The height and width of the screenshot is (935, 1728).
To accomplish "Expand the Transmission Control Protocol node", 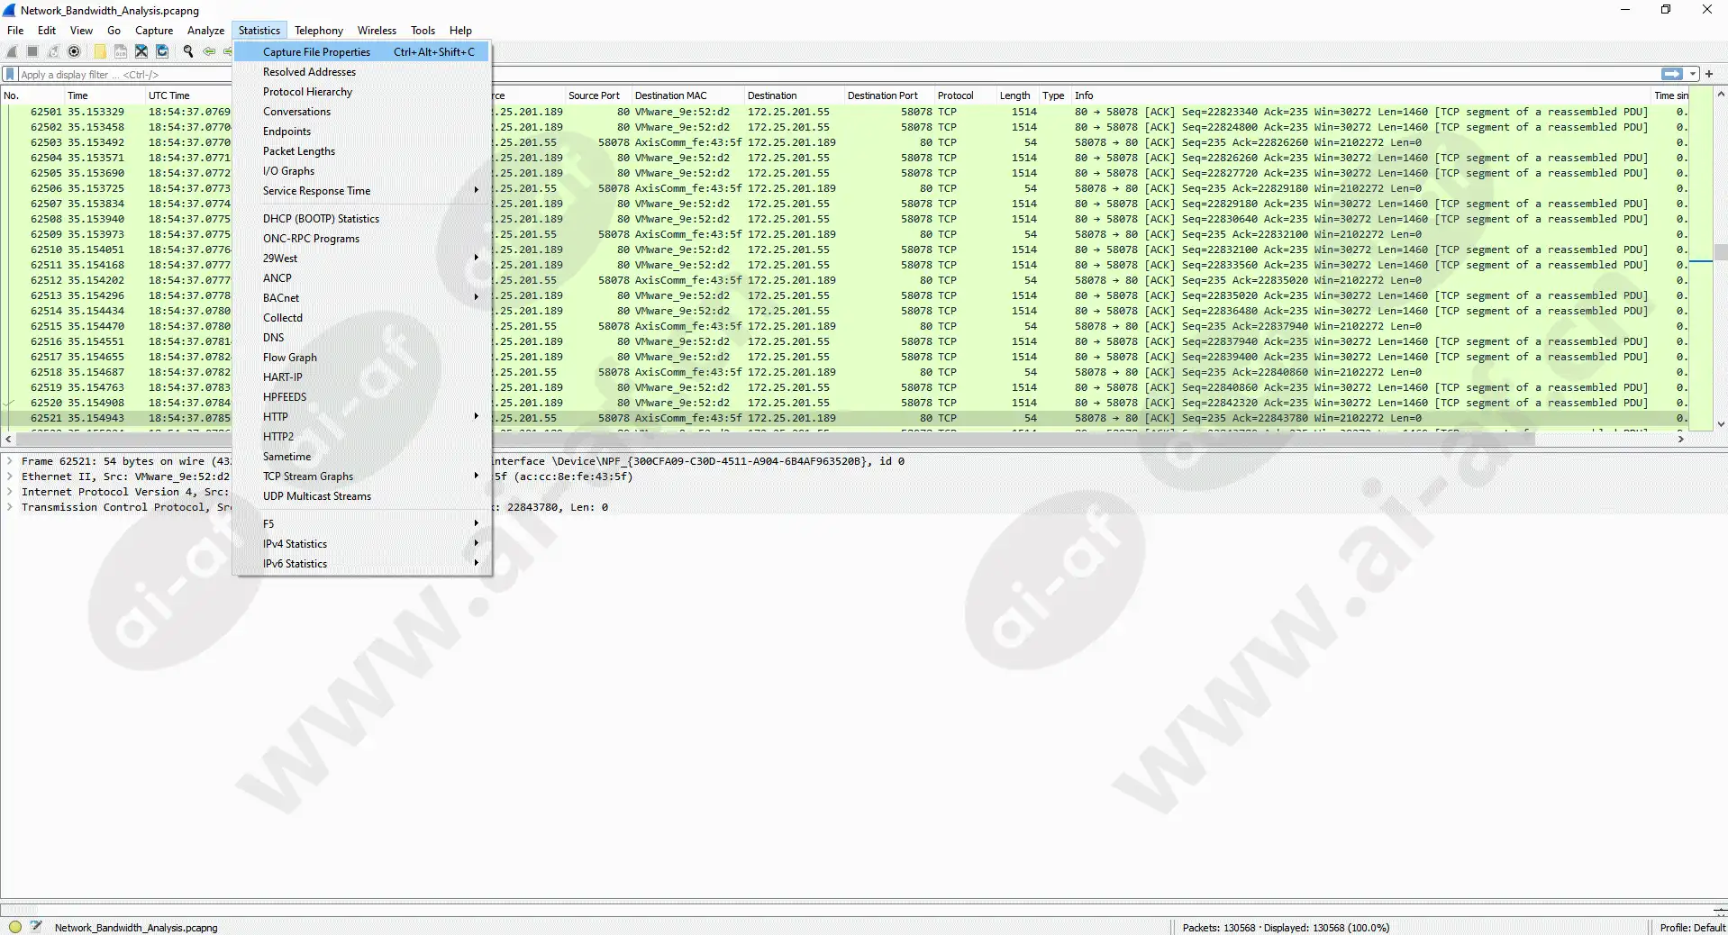I will point(10,507).
